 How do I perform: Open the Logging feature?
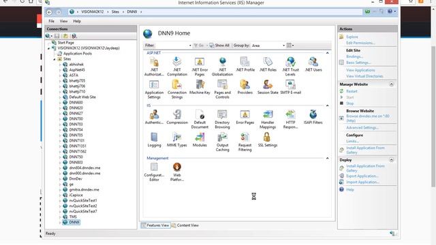[154, 140]
